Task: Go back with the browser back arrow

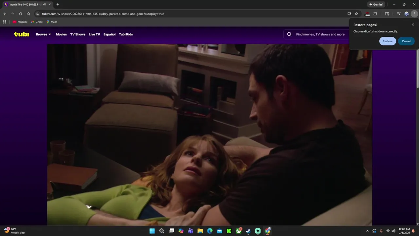Action: 5,14
